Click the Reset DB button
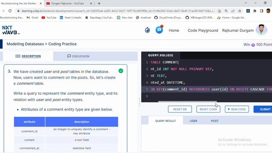The height and width of the screenshot is (153, 272). pos(180,109)
